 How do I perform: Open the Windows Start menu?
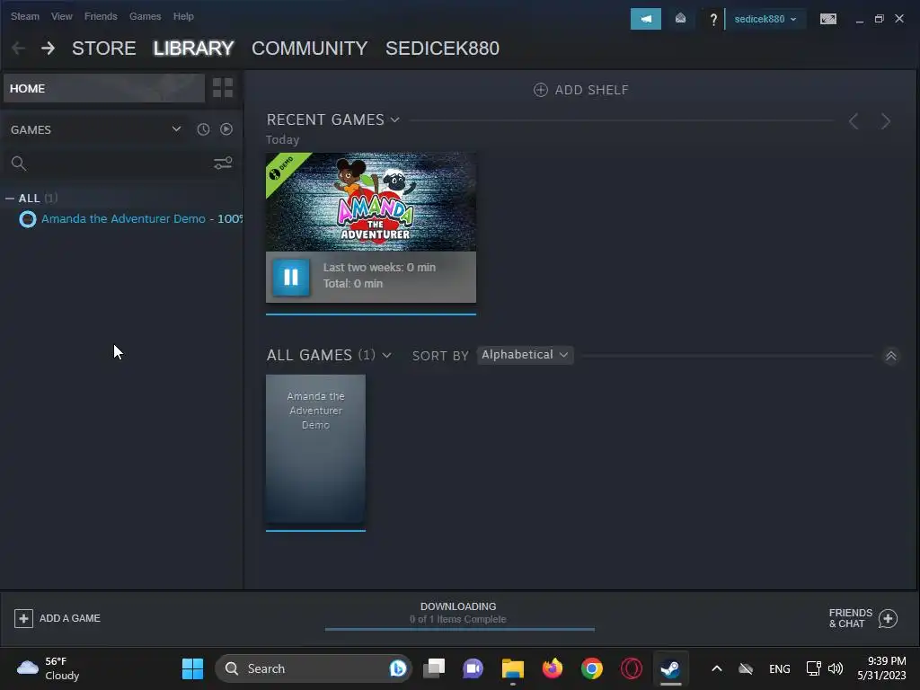192,668
